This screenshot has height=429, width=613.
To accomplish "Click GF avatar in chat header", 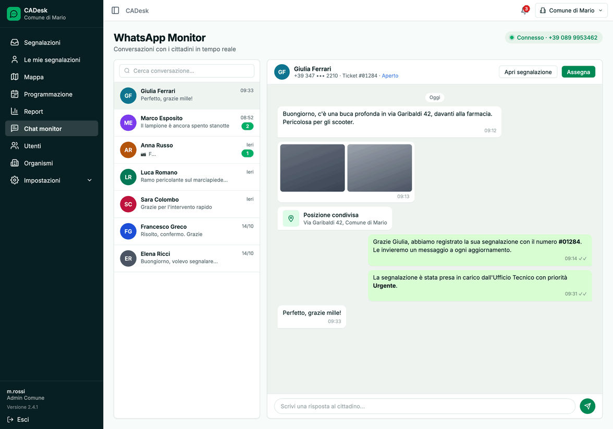I will 282,72.
